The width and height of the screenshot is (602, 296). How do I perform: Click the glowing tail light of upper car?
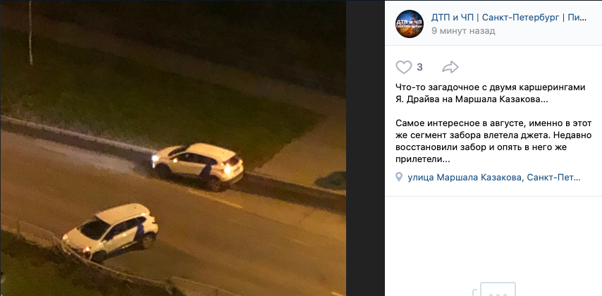coord(226,168)
